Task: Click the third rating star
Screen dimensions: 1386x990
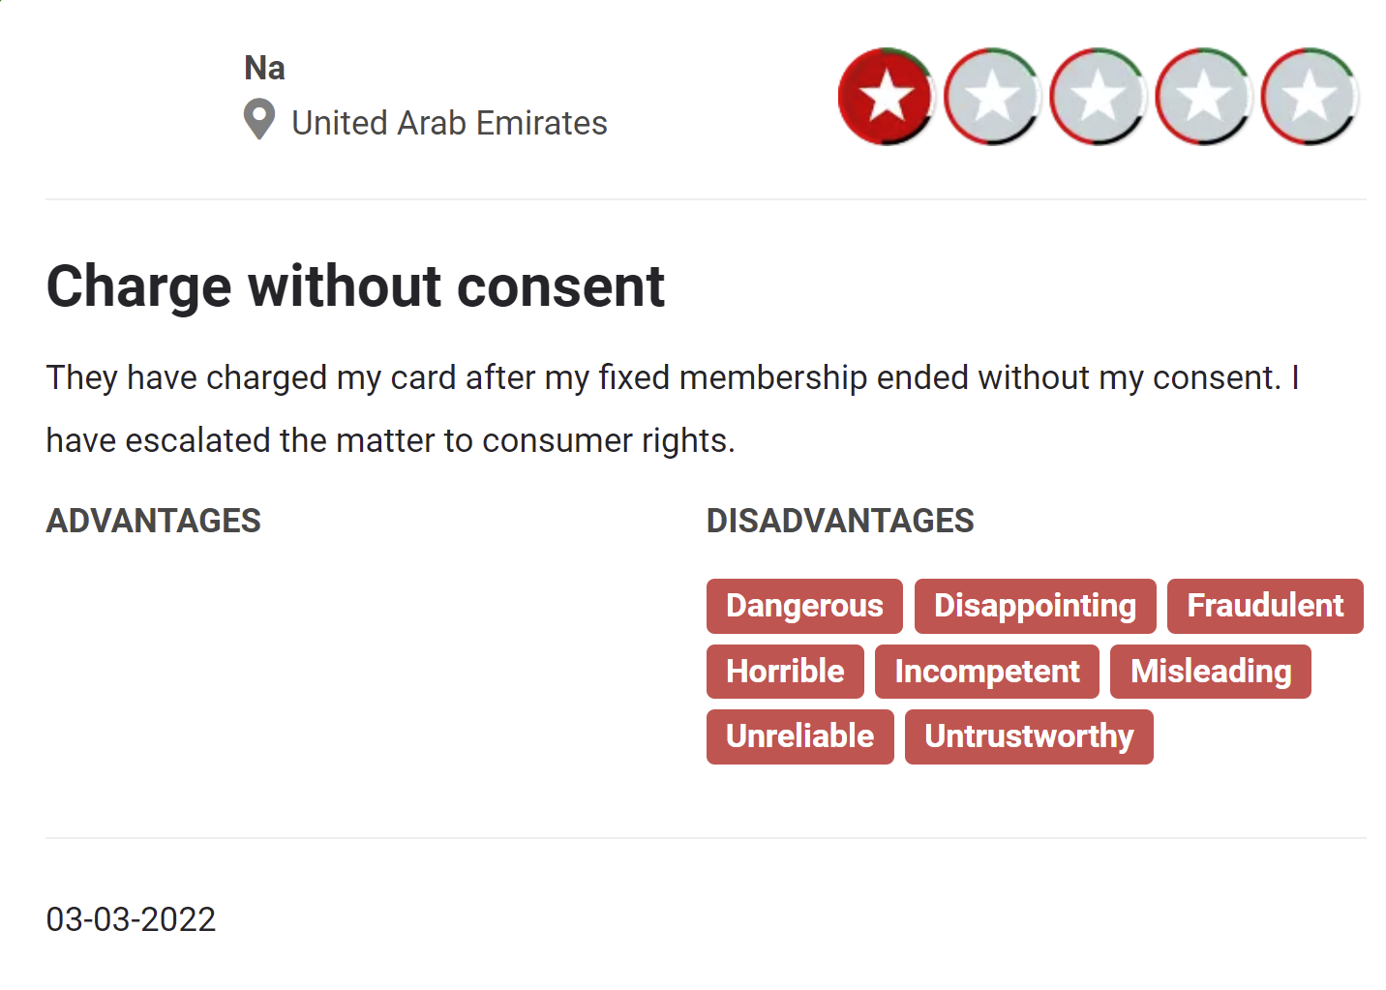Action: 1098,97
